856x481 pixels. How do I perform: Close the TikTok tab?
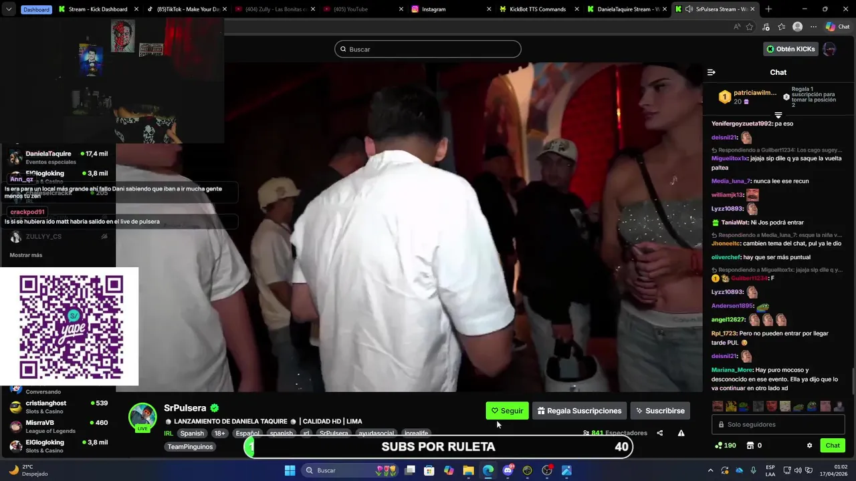(x=224, y=9)
